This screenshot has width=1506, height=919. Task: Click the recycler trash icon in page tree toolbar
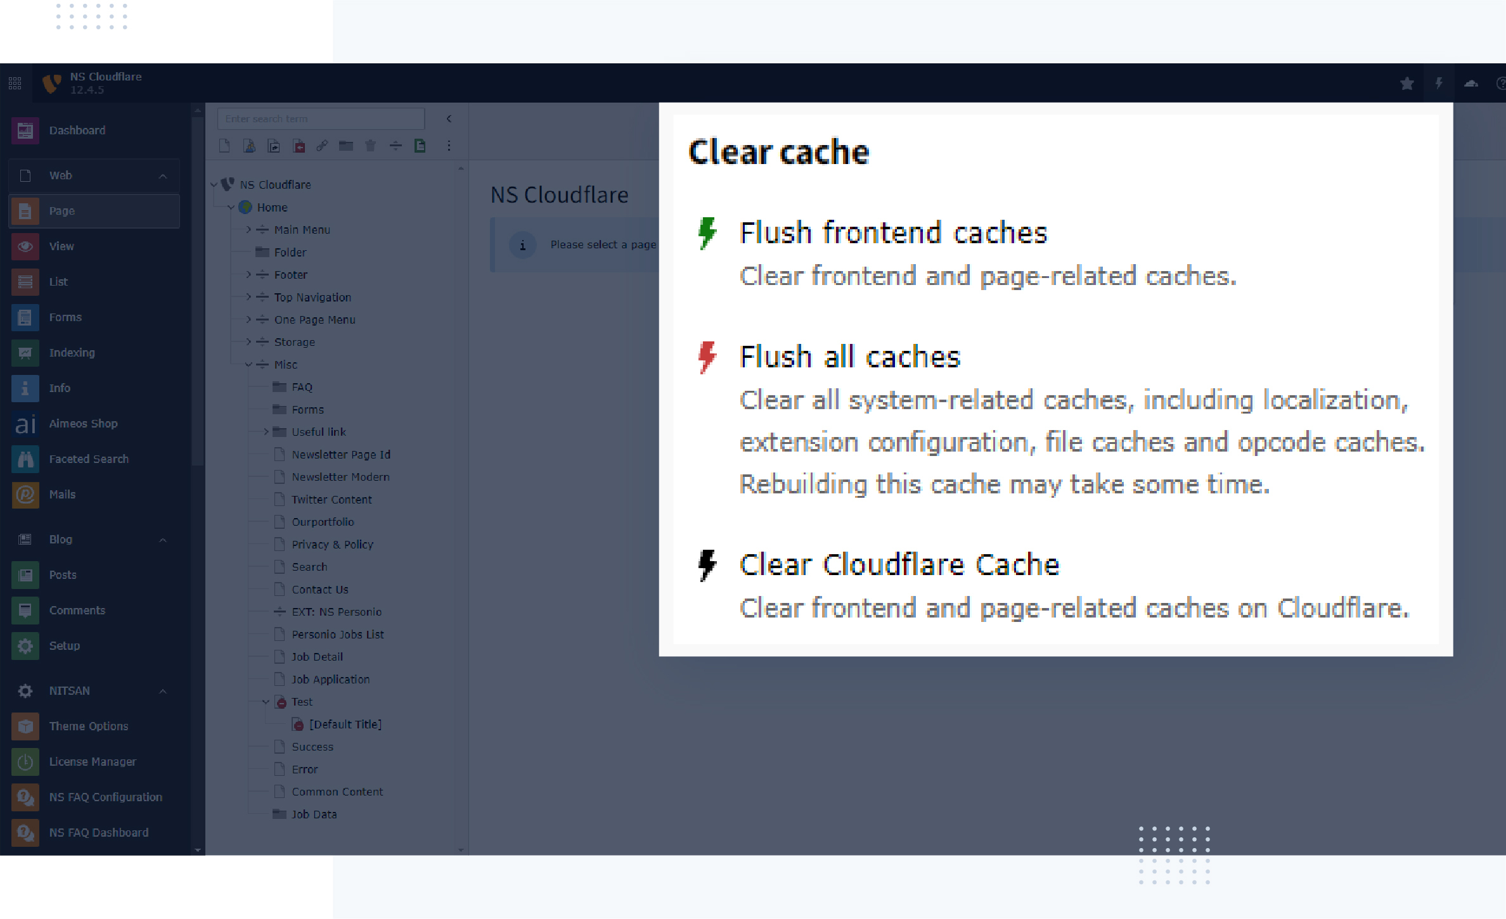pyautogui.click(x=371, y=146)
